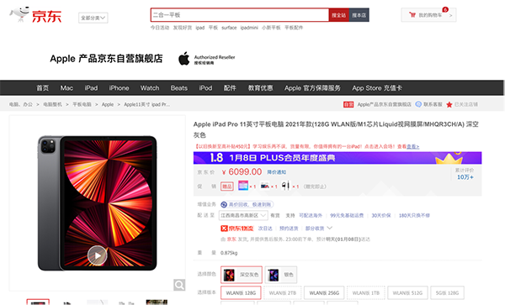505x305 pixels.
Task: Select the WLAN版 1TB version
Action: (x=366, y=292)
